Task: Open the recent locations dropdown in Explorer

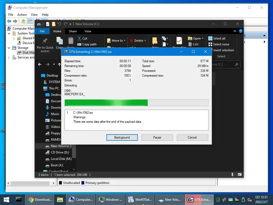Action: 54,64
